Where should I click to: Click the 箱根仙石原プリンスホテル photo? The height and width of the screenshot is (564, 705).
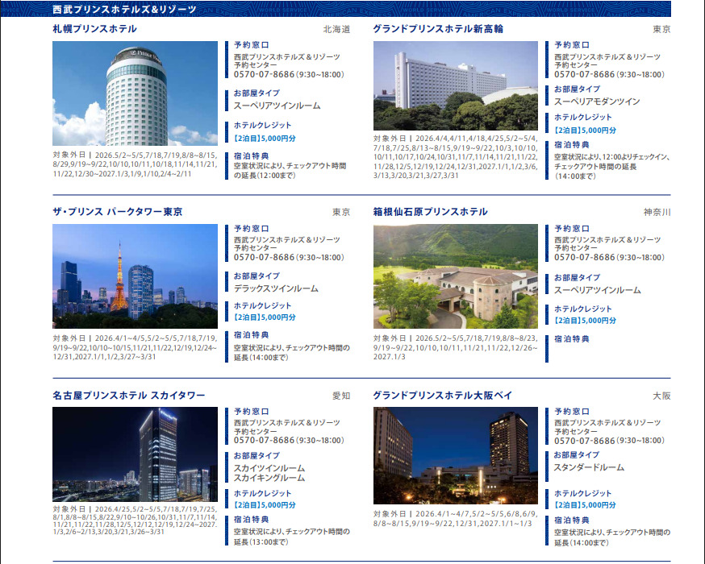(455, 276)
